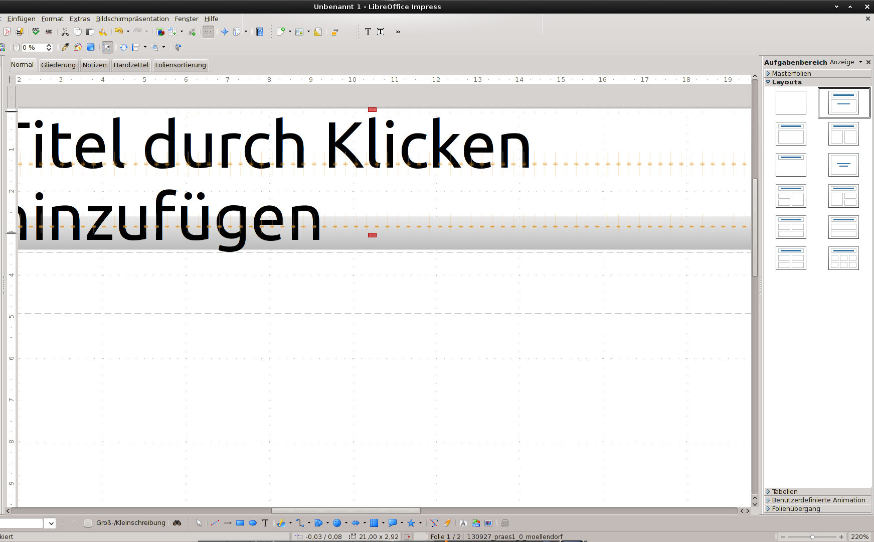Image resolution: width=874 pixels, height=542 pixels.
Task: Click the zoom out minus button
Action: tap(782, 536)
